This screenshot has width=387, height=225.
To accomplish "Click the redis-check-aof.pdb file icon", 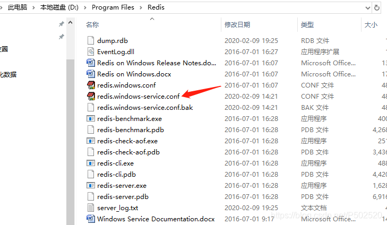I will click(91, 152).
